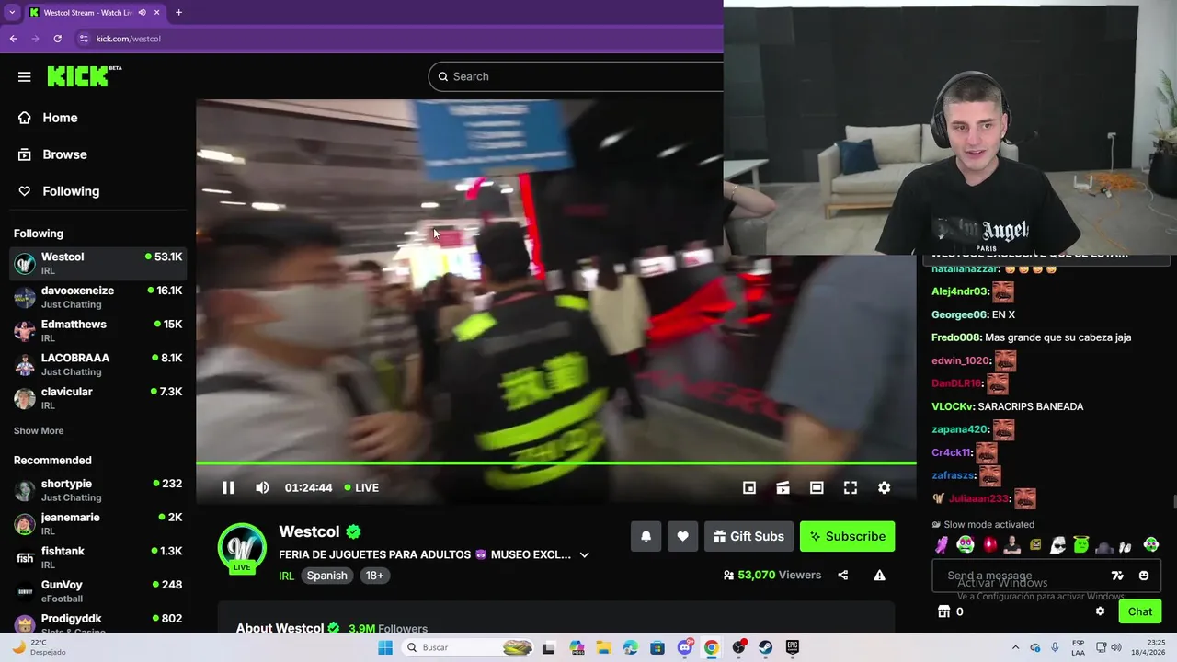
Task: Toggle picture-in-picture mode
Action: (749, 487)
